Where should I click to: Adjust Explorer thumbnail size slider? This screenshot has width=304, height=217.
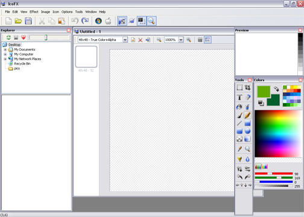tap(49, 37)
